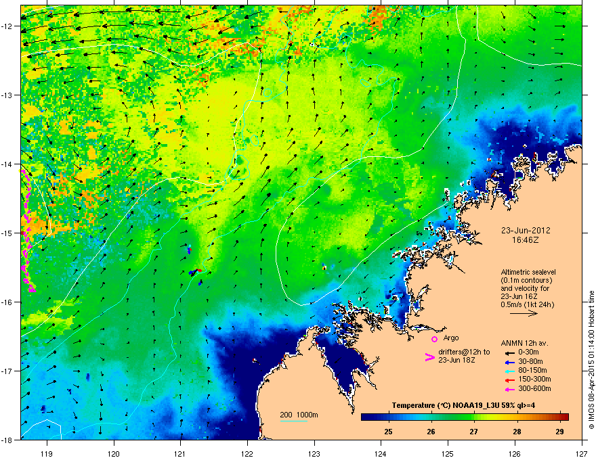The image size is (596, 460).
Task: Click the '120' longitude axis label
Action: coord(114,453)
